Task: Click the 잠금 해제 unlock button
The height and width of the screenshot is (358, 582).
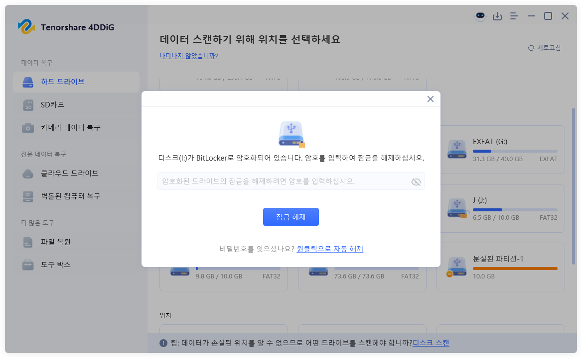Action: [x=291, y=216]
